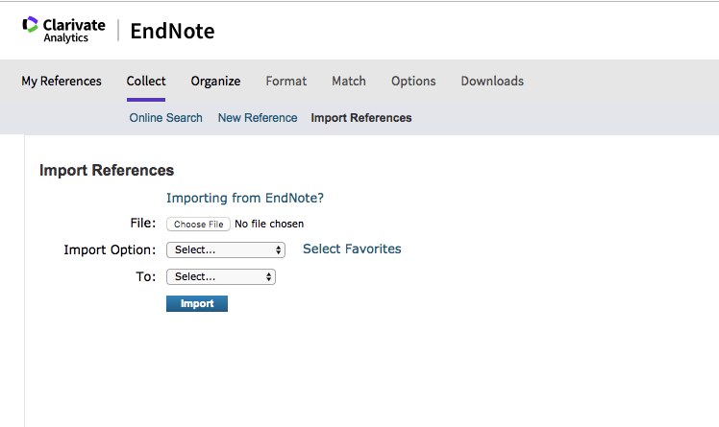Click the blue Import button
This screenshot has height=427, width=719.
click(x=197, y=304)
